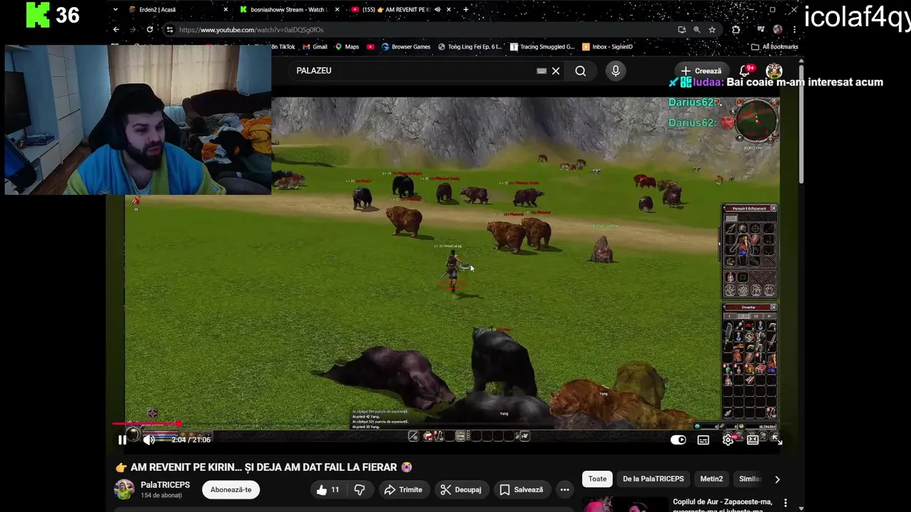911x512 pixels.
Task: Click the game minimap circle
Action: (x=757, y=121)
